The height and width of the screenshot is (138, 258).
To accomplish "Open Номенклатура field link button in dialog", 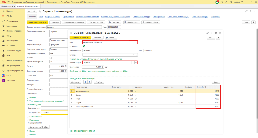I will (x=136, y=62).
